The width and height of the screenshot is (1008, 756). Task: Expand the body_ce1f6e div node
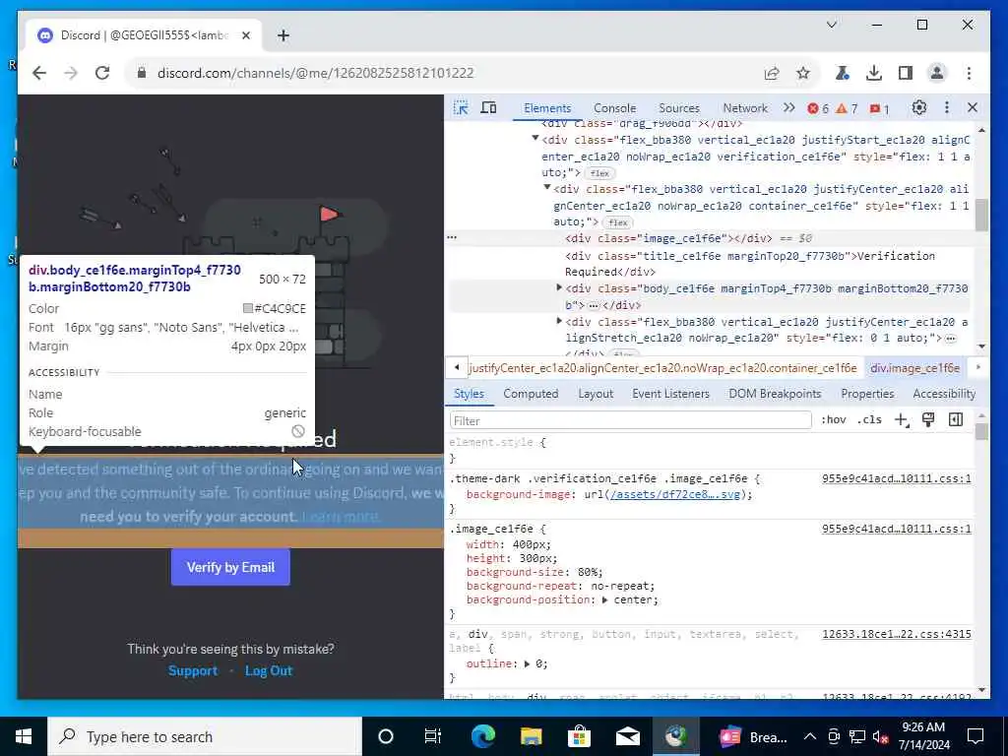click(559, 287)
